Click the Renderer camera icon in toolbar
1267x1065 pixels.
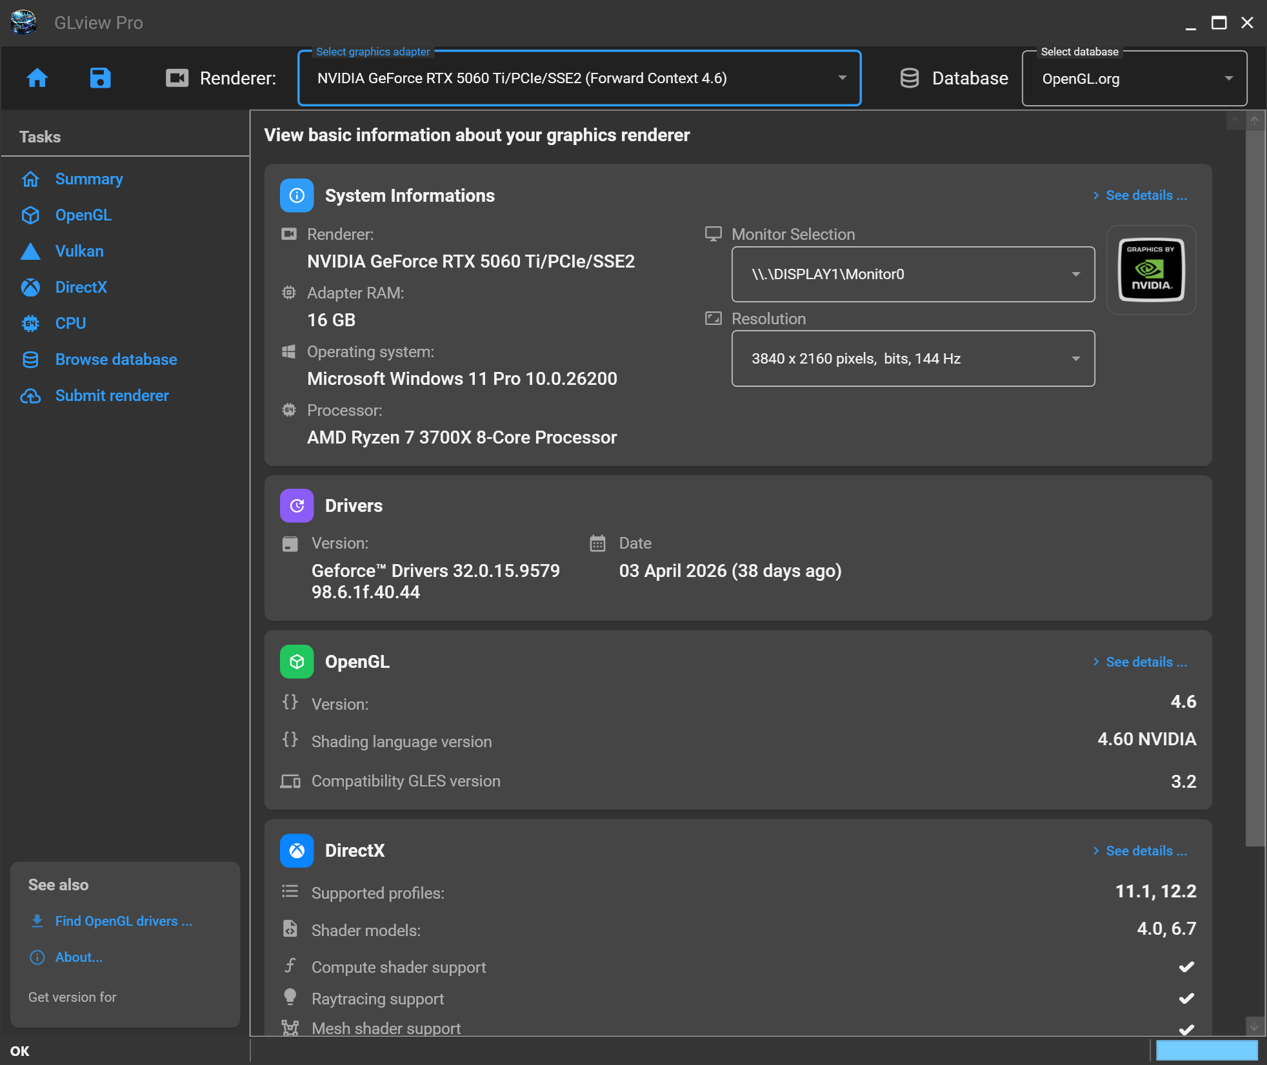click(177, 78)
